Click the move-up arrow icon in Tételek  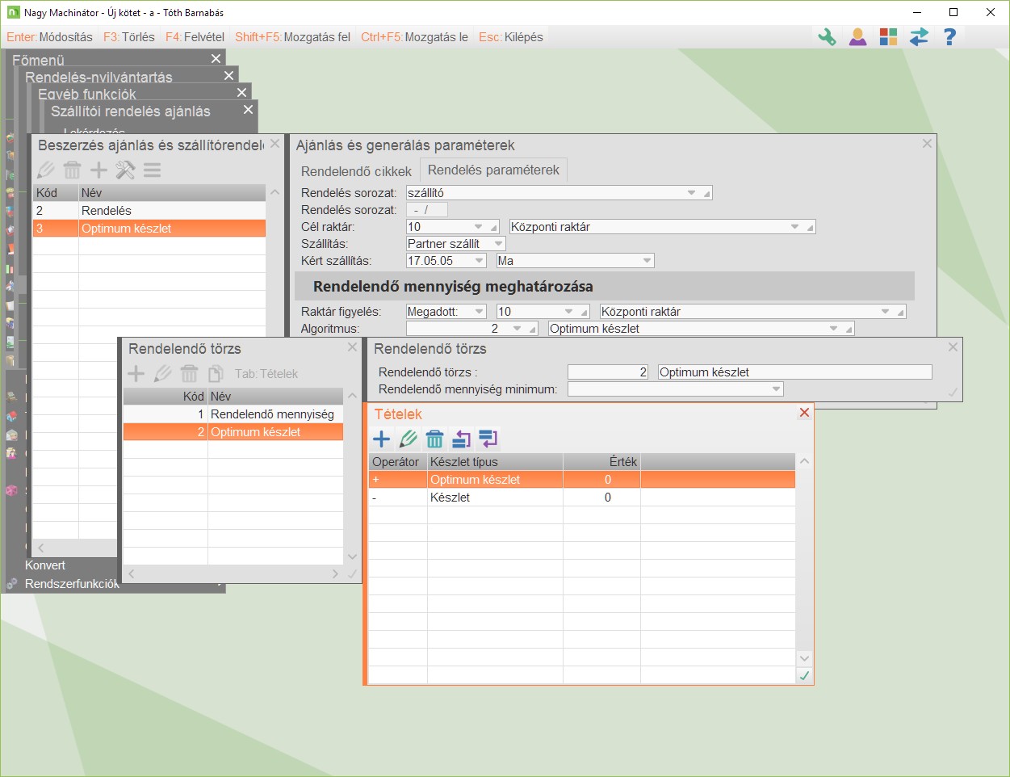click(461, 439)
